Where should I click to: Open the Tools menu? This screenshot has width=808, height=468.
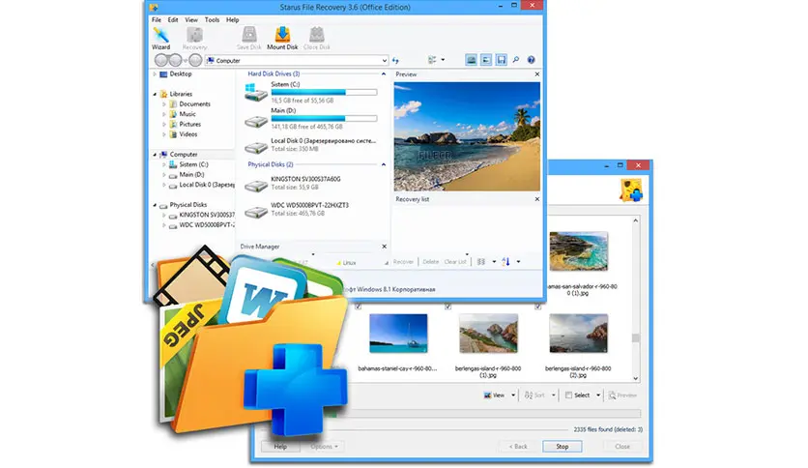pyautogui.click(x=212, y=19)
